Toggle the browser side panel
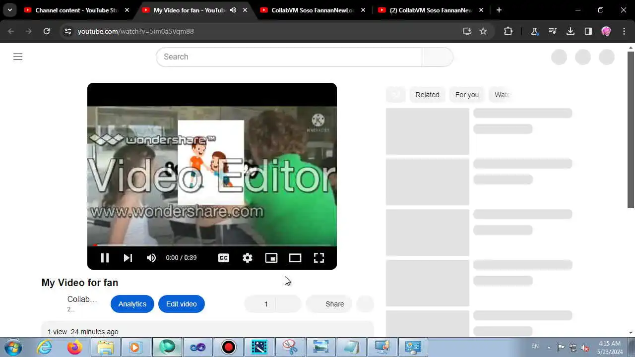 coord(588,31)
